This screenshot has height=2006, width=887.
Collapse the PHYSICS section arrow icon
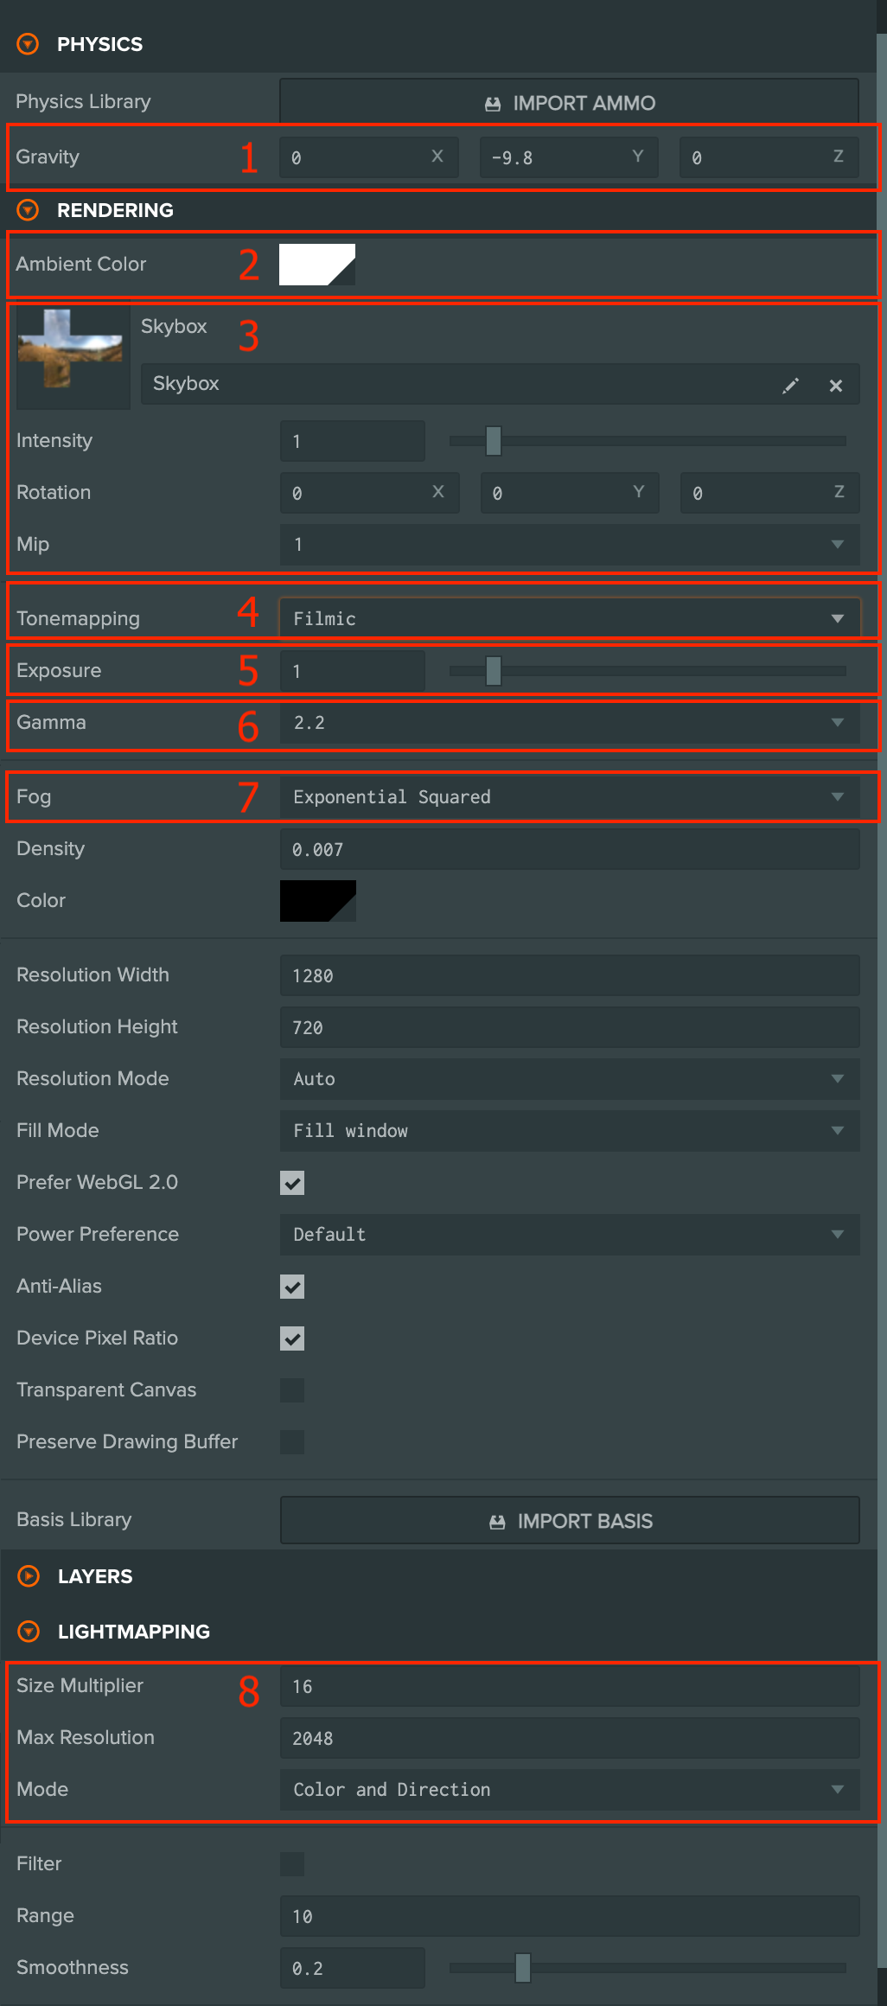[29, 44]
